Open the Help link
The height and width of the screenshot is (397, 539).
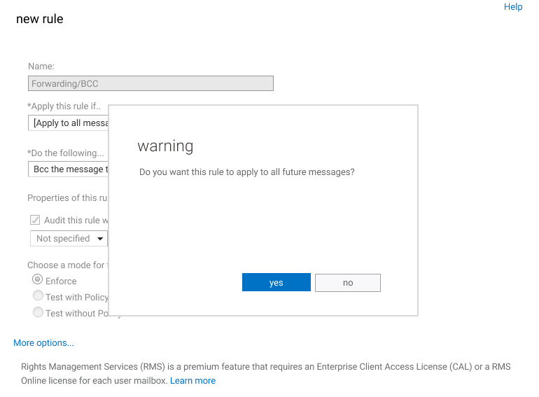513,7
